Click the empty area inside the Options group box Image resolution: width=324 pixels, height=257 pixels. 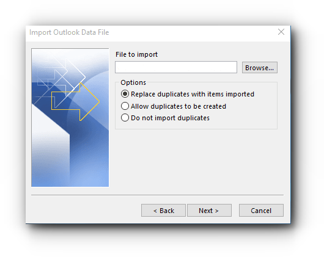pyautogui.click(x=244, y=115)
